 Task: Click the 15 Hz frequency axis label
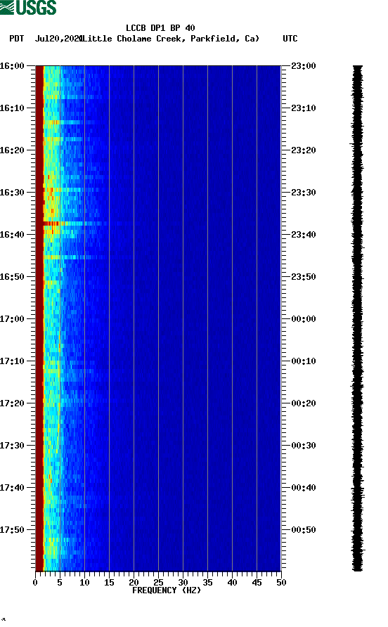pyautogui.click(x=109, y=583)
